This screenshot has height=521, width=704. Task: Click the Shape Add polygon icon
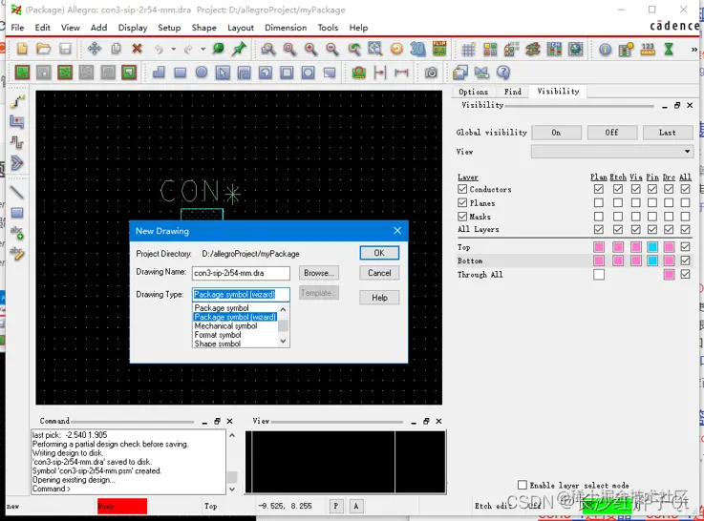[x=159, y=73]
